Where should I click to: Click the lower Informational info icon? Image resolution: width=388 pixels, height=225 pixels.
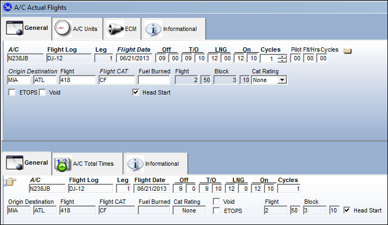[135, 164]
